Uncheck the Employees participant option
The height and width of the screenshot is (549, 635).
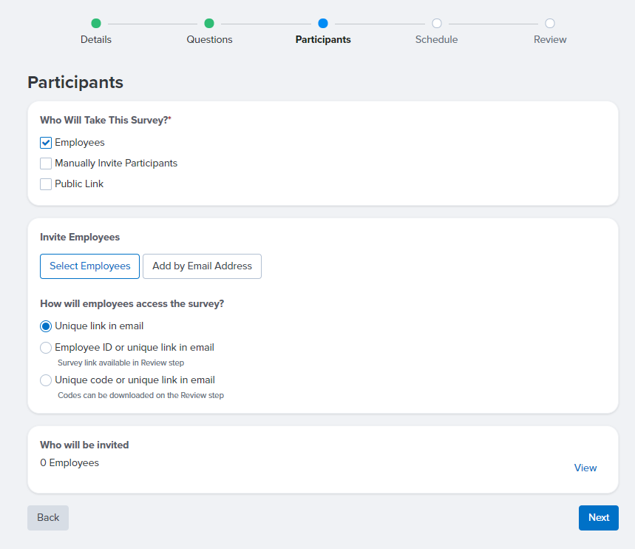[x=46, y=142]
